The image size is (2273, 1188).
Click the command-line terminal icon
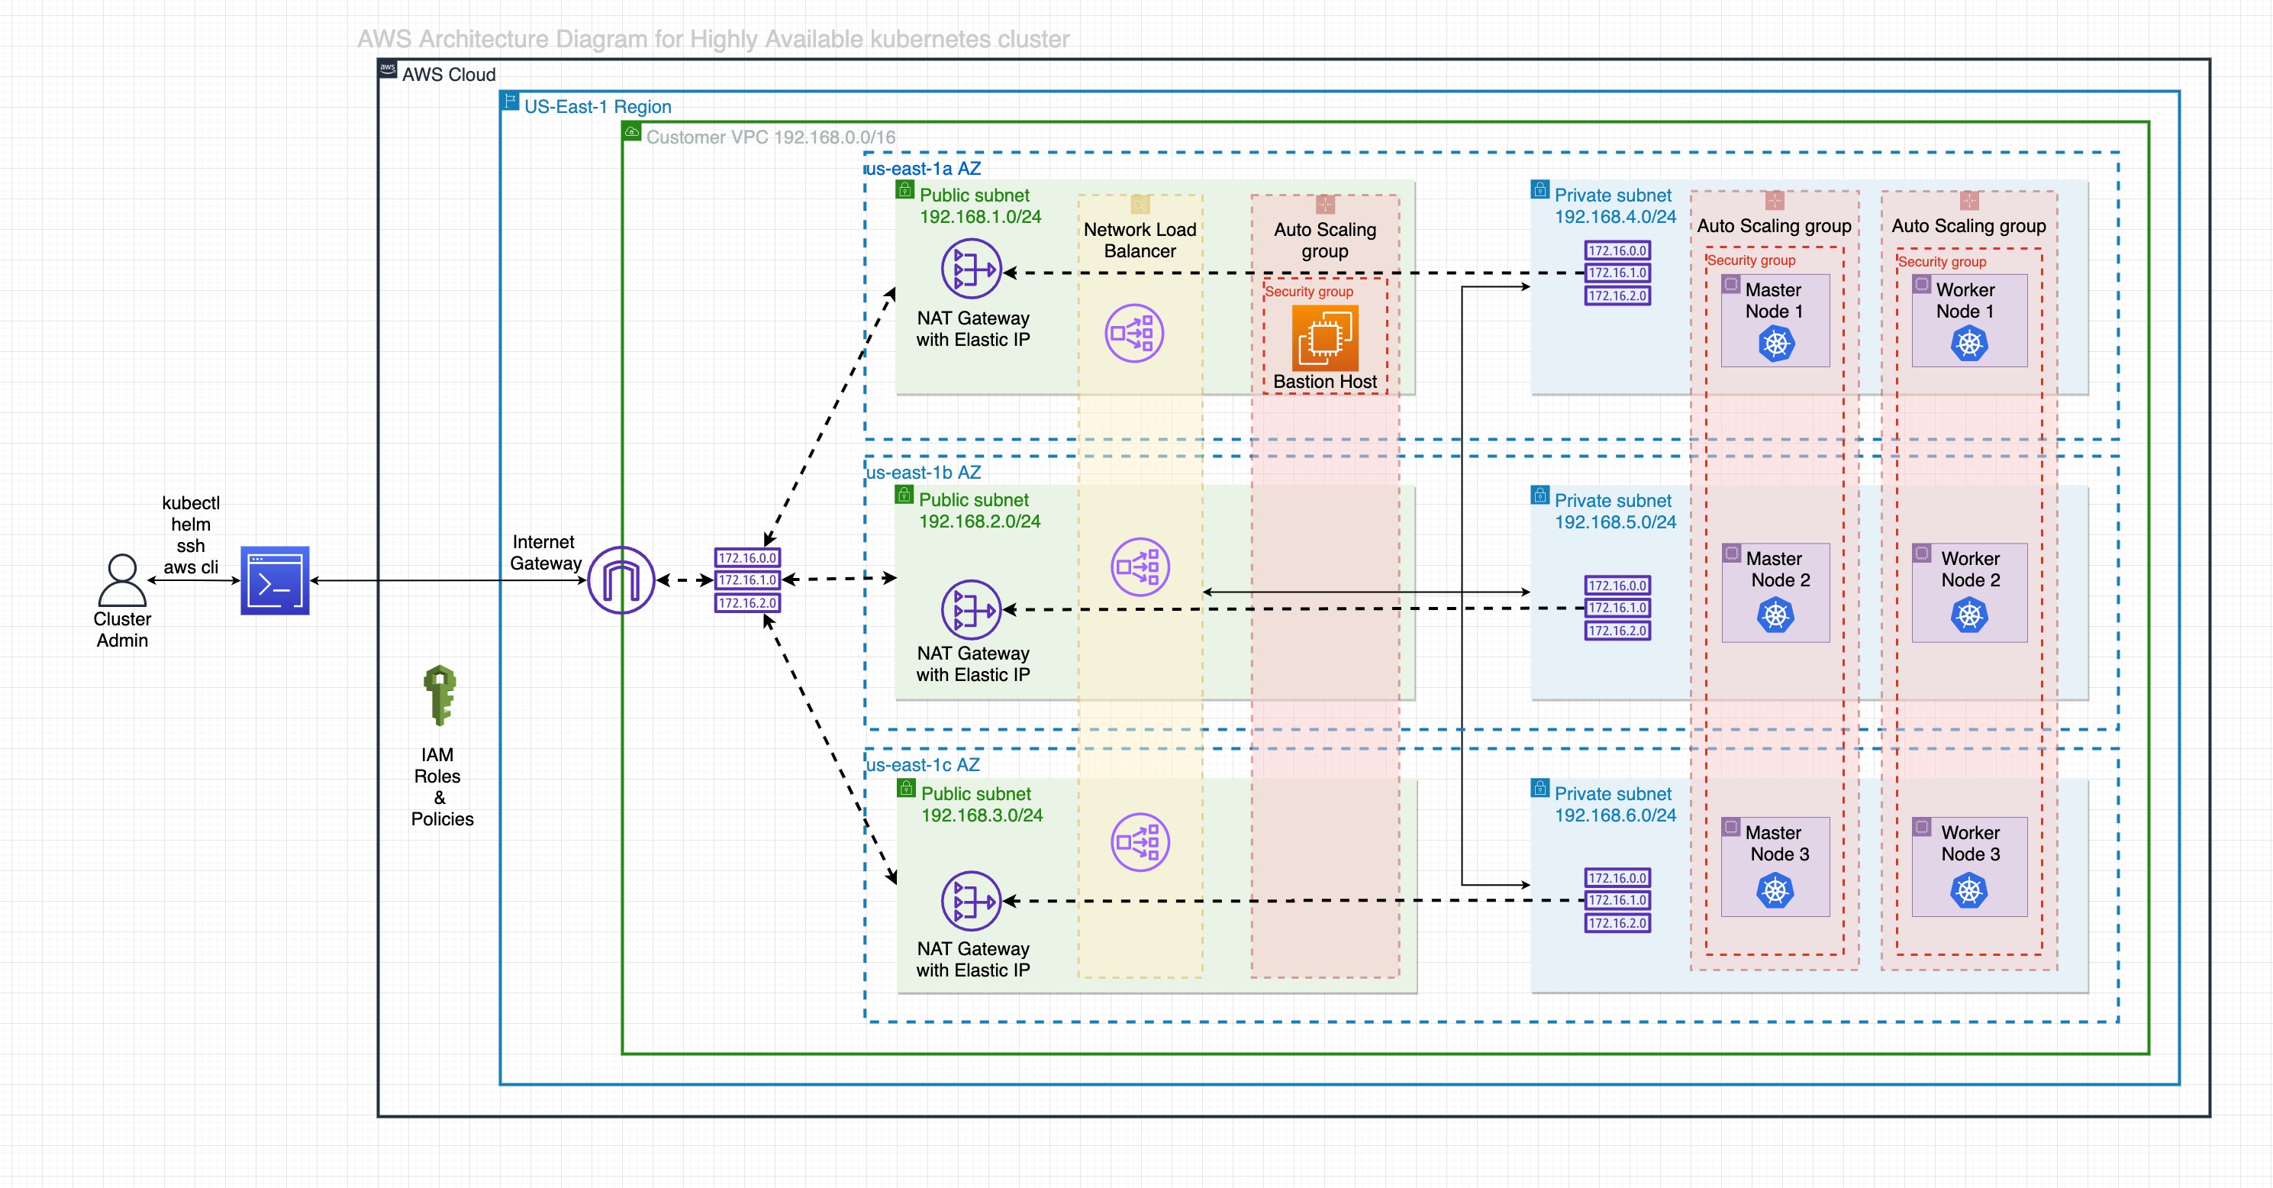tap(275, 580)
